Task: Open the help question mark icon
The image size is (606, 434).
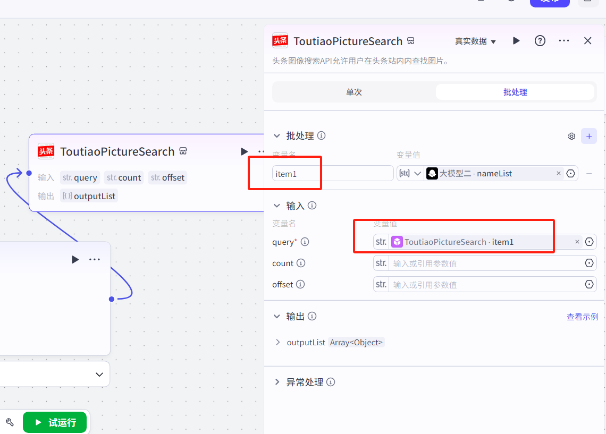Action: point(540,40)
